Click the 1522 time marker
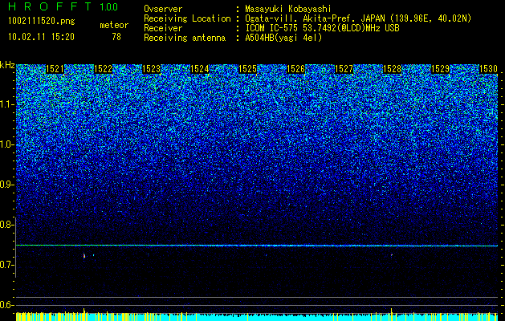 tap(103, 69)
